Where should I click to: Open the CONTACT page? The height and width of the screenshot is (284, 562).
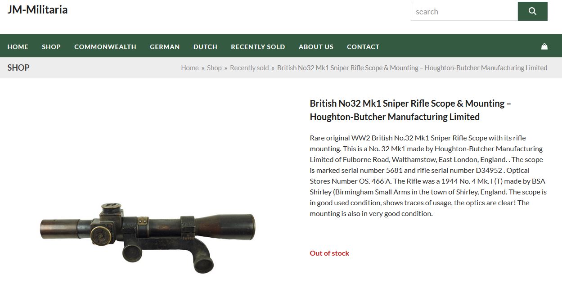click(x=363, y=47)
